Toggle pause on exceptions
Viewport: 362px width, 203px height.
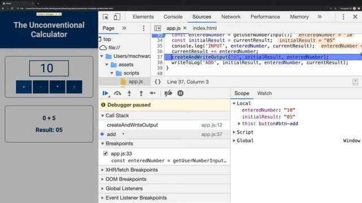tap(180, 93)
